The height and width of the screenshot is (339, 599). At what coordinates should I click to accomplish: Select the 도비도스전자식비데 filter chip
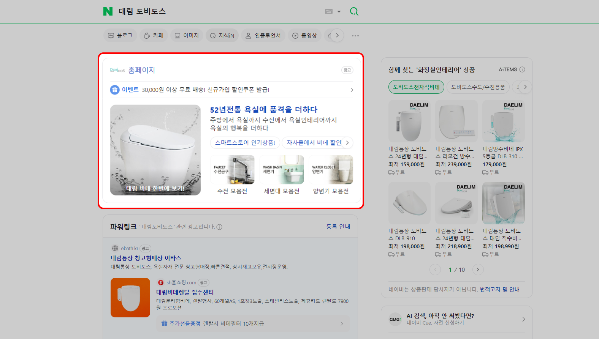pyautogui.click(x=416, y=87)
